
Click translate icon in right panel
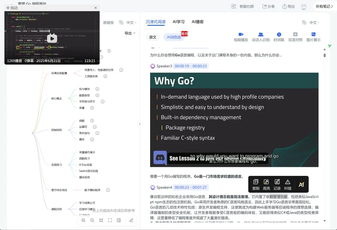click(x=304, y=22)
